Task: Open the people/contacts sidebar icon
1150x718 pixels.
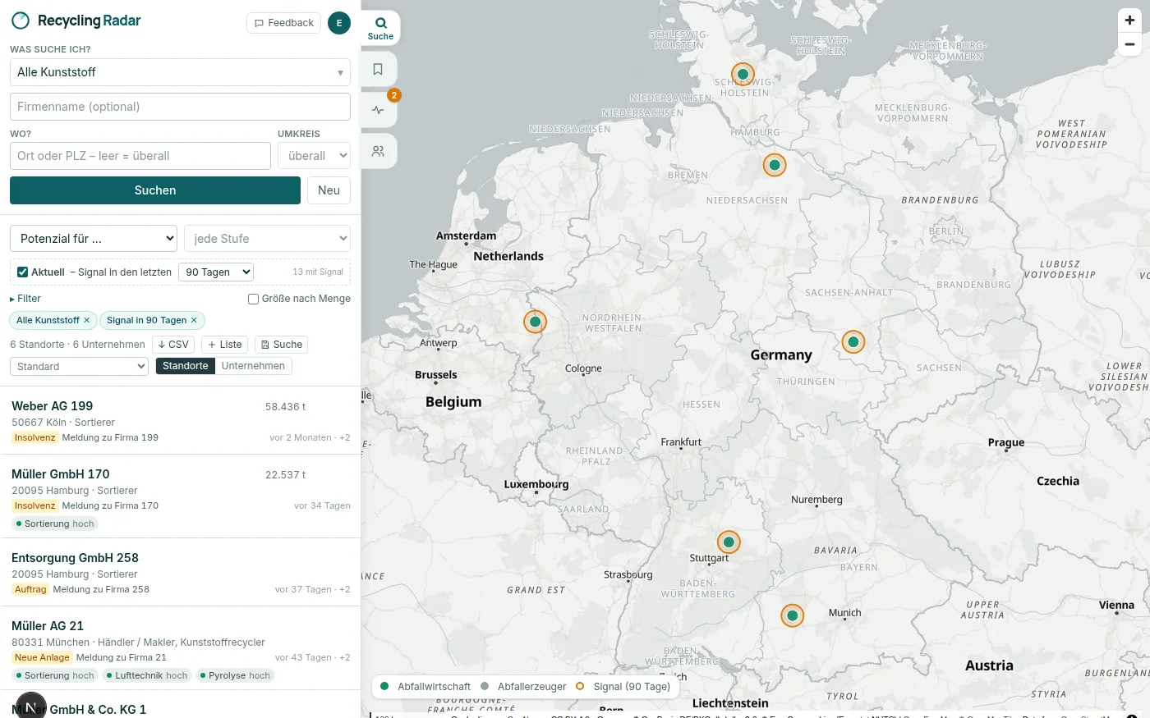Action: (x=378, y=151)
